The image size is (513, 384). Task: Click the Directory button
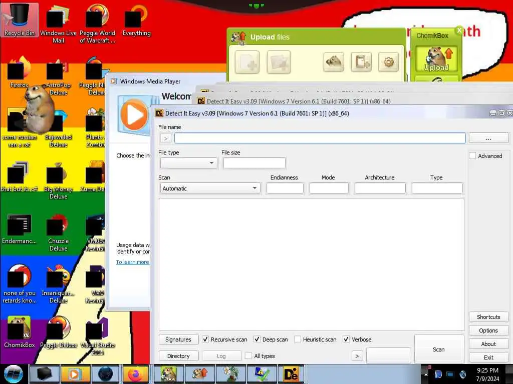tap(178, 356)
